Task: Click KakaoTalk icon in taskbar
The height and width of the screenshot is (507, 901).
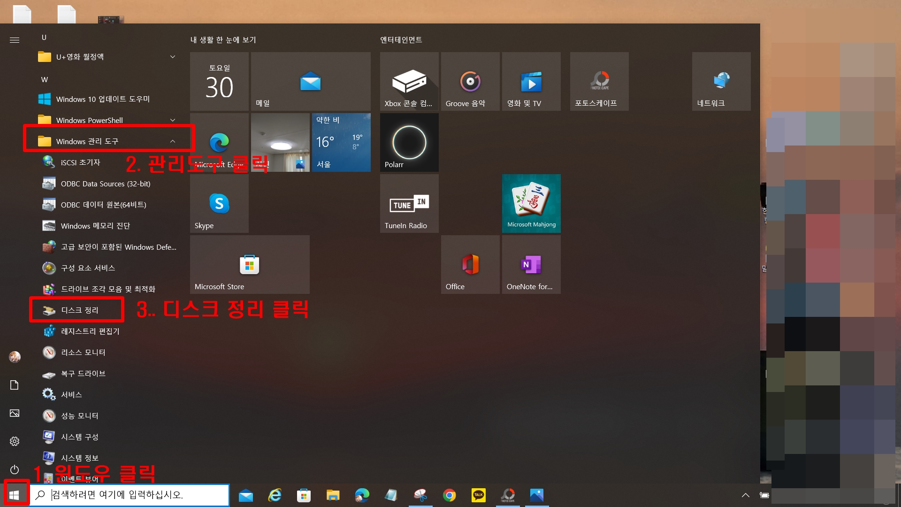Action: tap(478, 495)
